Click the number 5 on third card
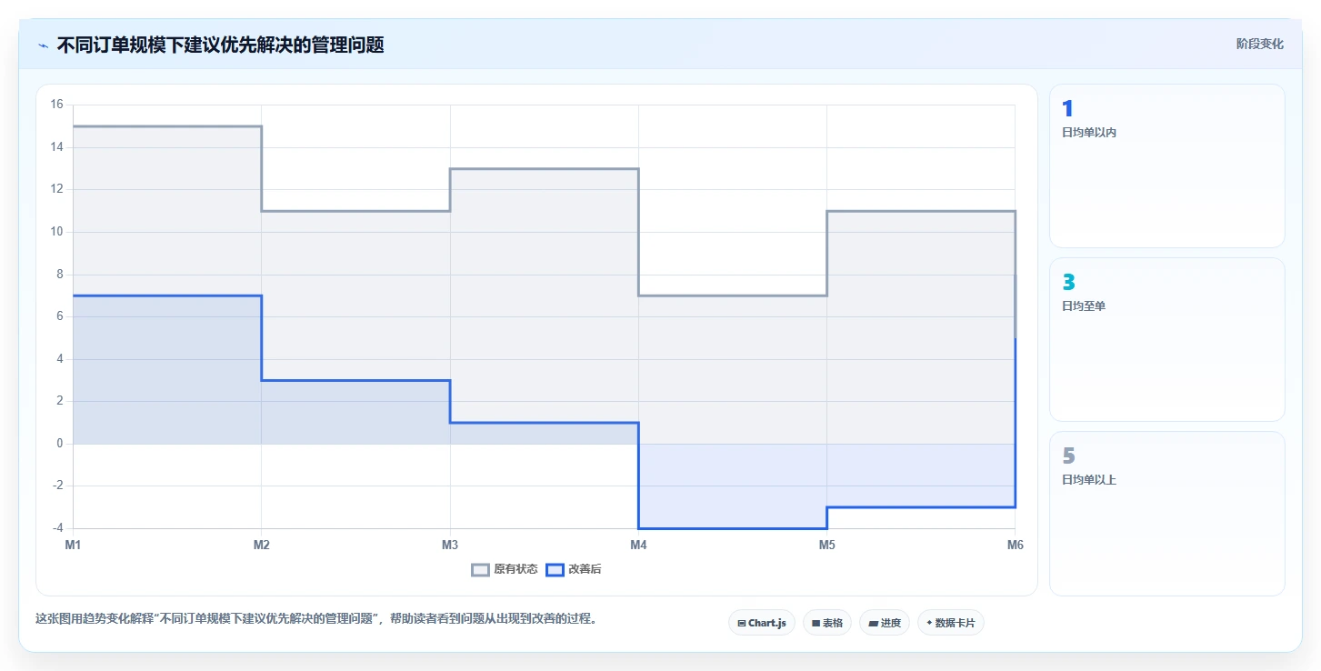This screenshot has width=1321, height=671. 1068,456
